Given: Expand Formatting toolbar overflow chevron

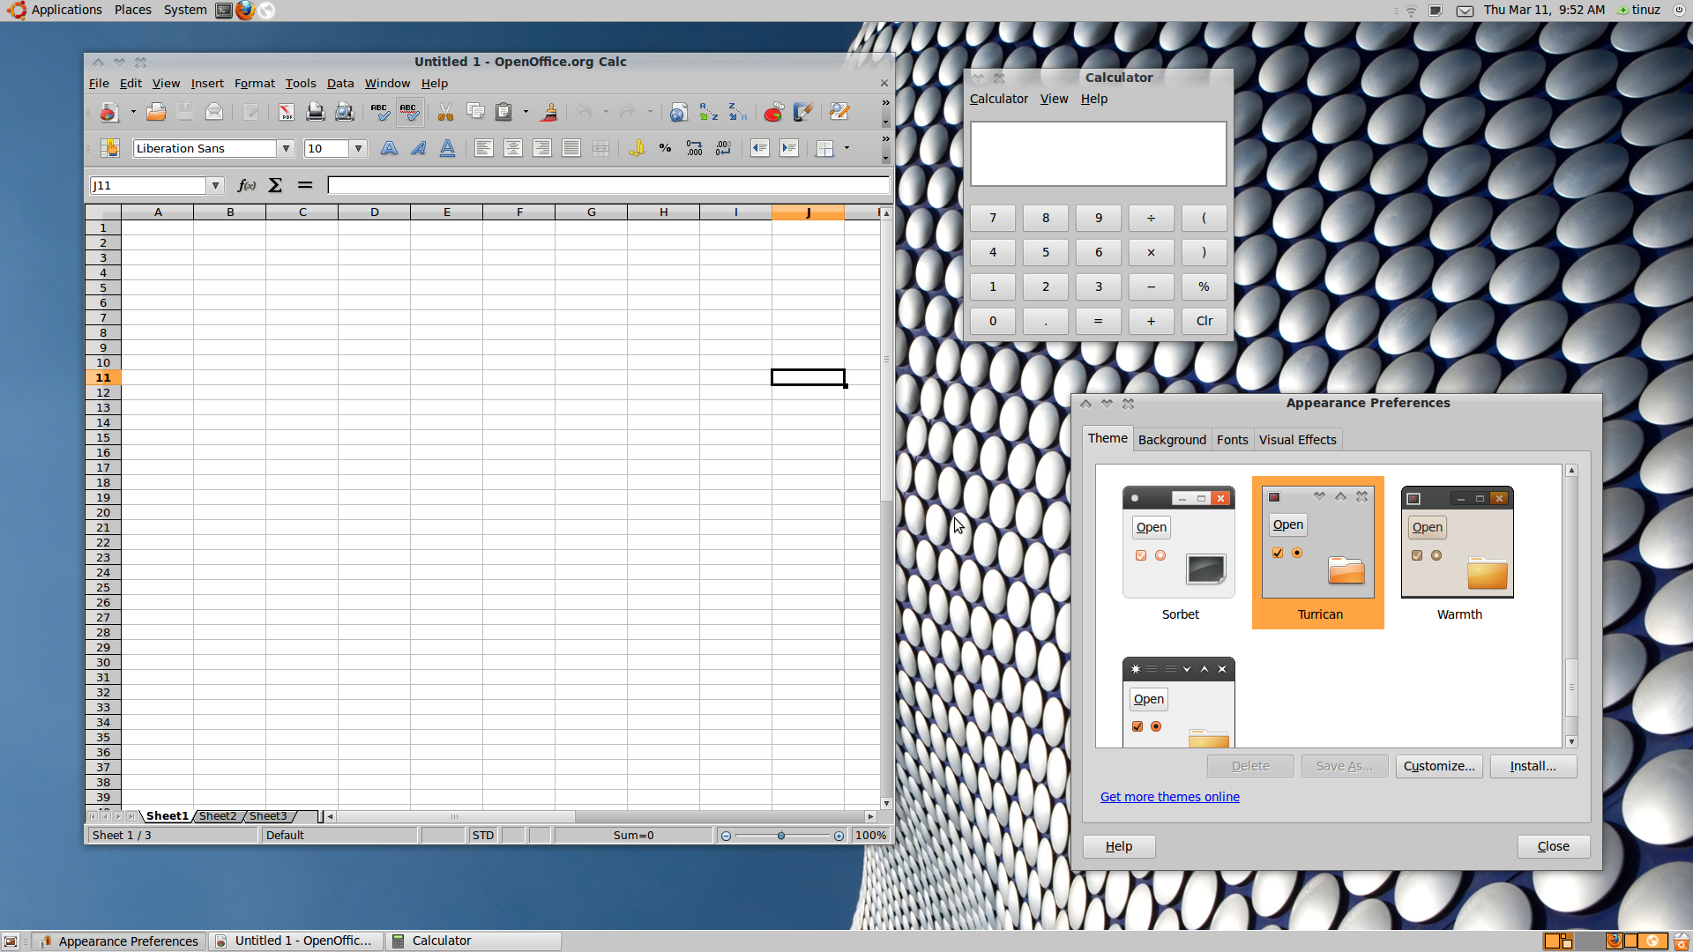Looking at the screenshot, I should pyautogui.click(x=886, y=139).
